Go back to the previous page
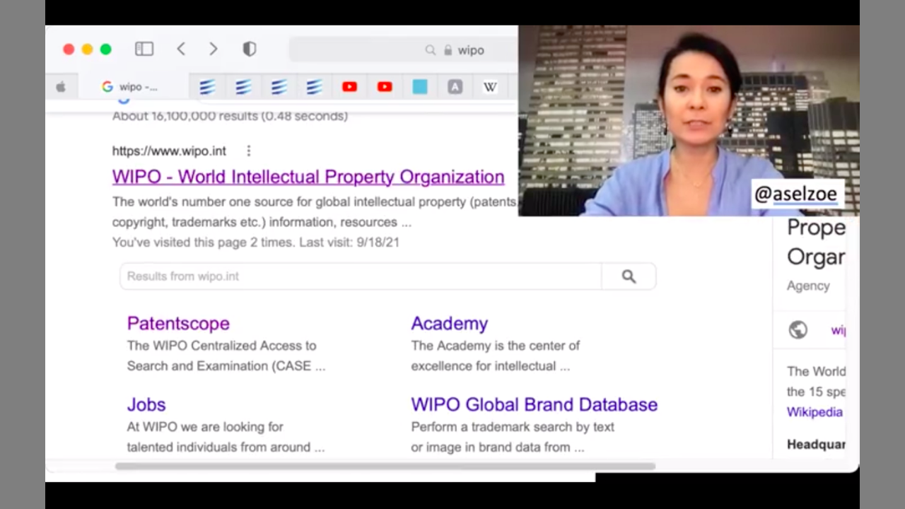The width and height of the screenshot is (905, 509). tap(181, 49)
